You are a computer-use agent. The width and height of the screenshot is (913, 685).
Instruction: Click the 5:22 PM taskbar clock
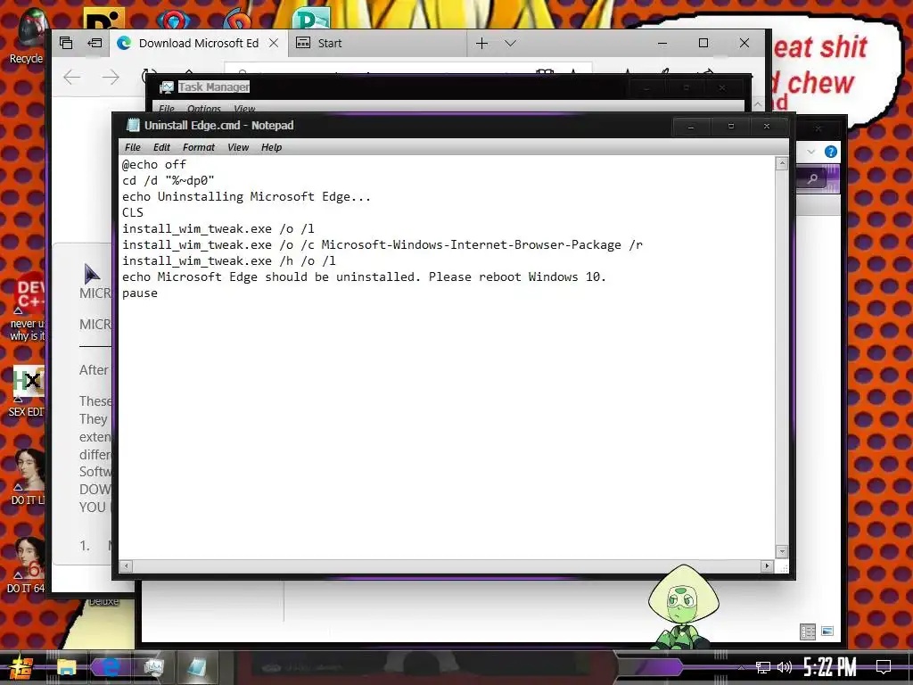[x=830, y=667]
